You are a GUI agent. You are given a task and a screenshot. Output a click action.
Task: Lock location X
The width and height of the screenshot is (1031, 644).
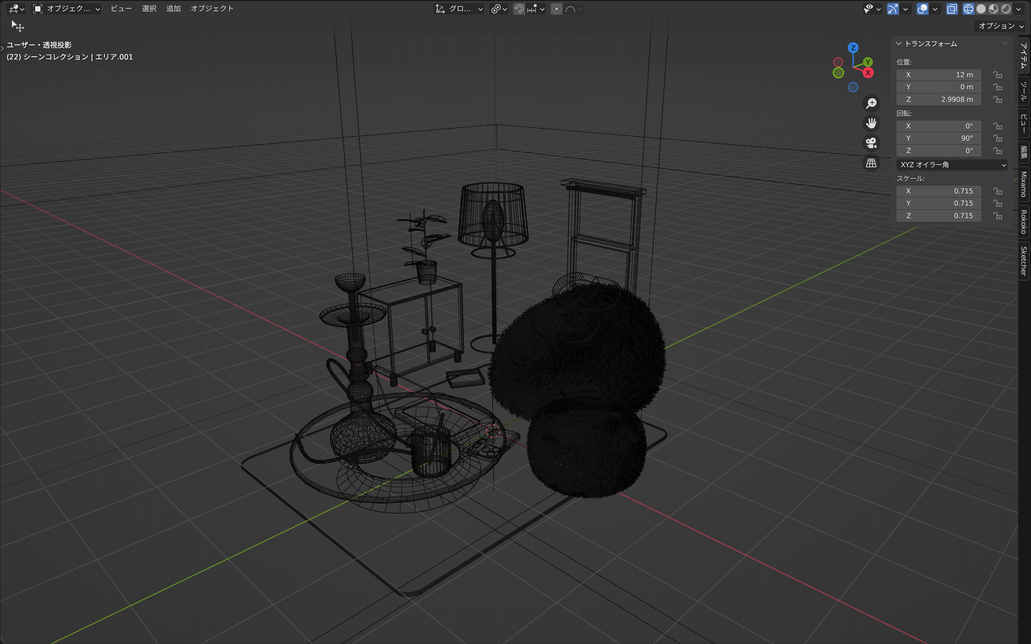997,75
